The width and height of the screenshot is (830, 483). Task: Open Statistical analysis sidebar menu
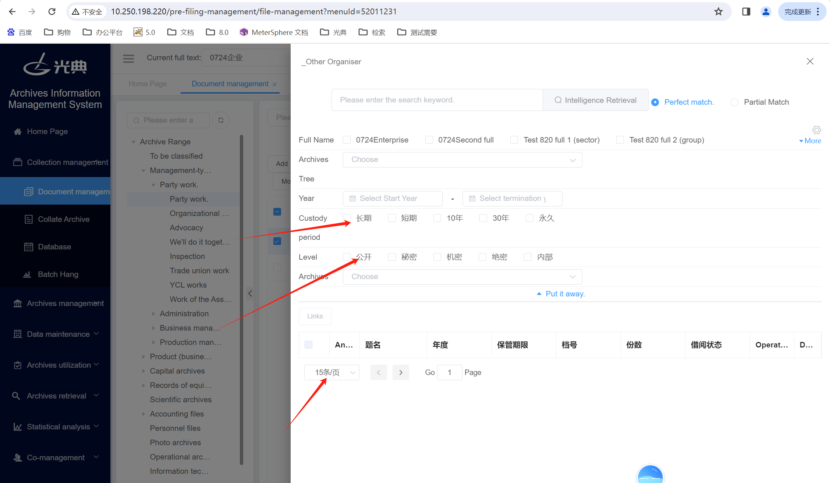point(55,427)
